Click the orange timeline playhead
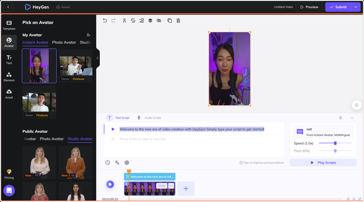This screenshot has height=202, width=364. [x=129, y=171]
